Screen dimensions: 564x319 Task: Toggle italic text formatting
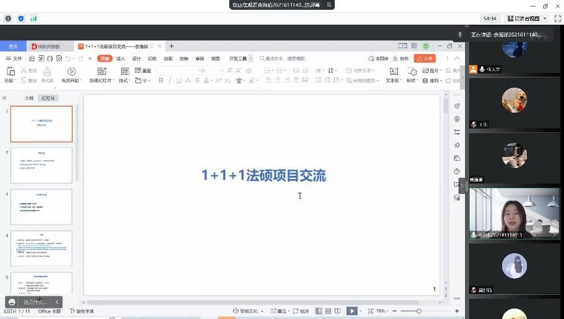pos(169,81)
